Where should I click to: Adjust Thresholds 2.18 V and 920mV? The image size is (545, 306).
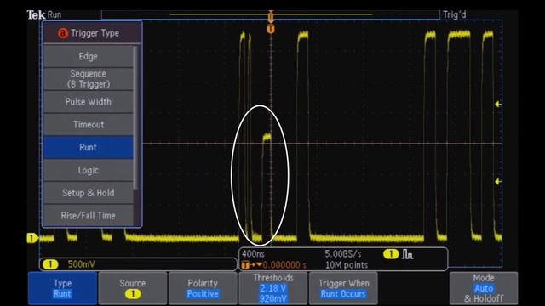tap(272, 288)
